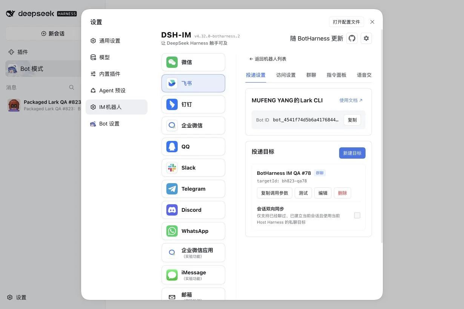Start a 新会话 new conversation
Image resolution: width=464 pixels, height=309 pixels.
(53, 34)
